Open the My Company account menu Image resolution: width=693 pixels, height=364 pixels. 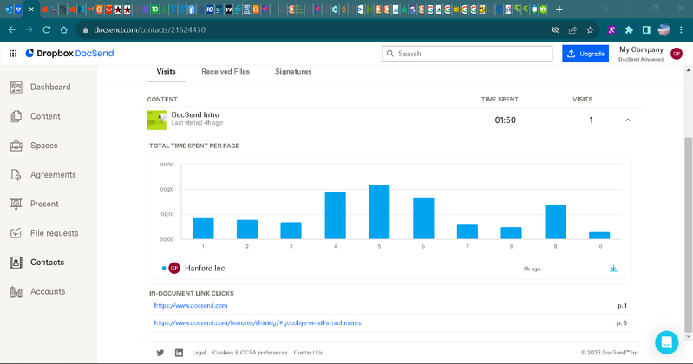[x=641, y=54]
